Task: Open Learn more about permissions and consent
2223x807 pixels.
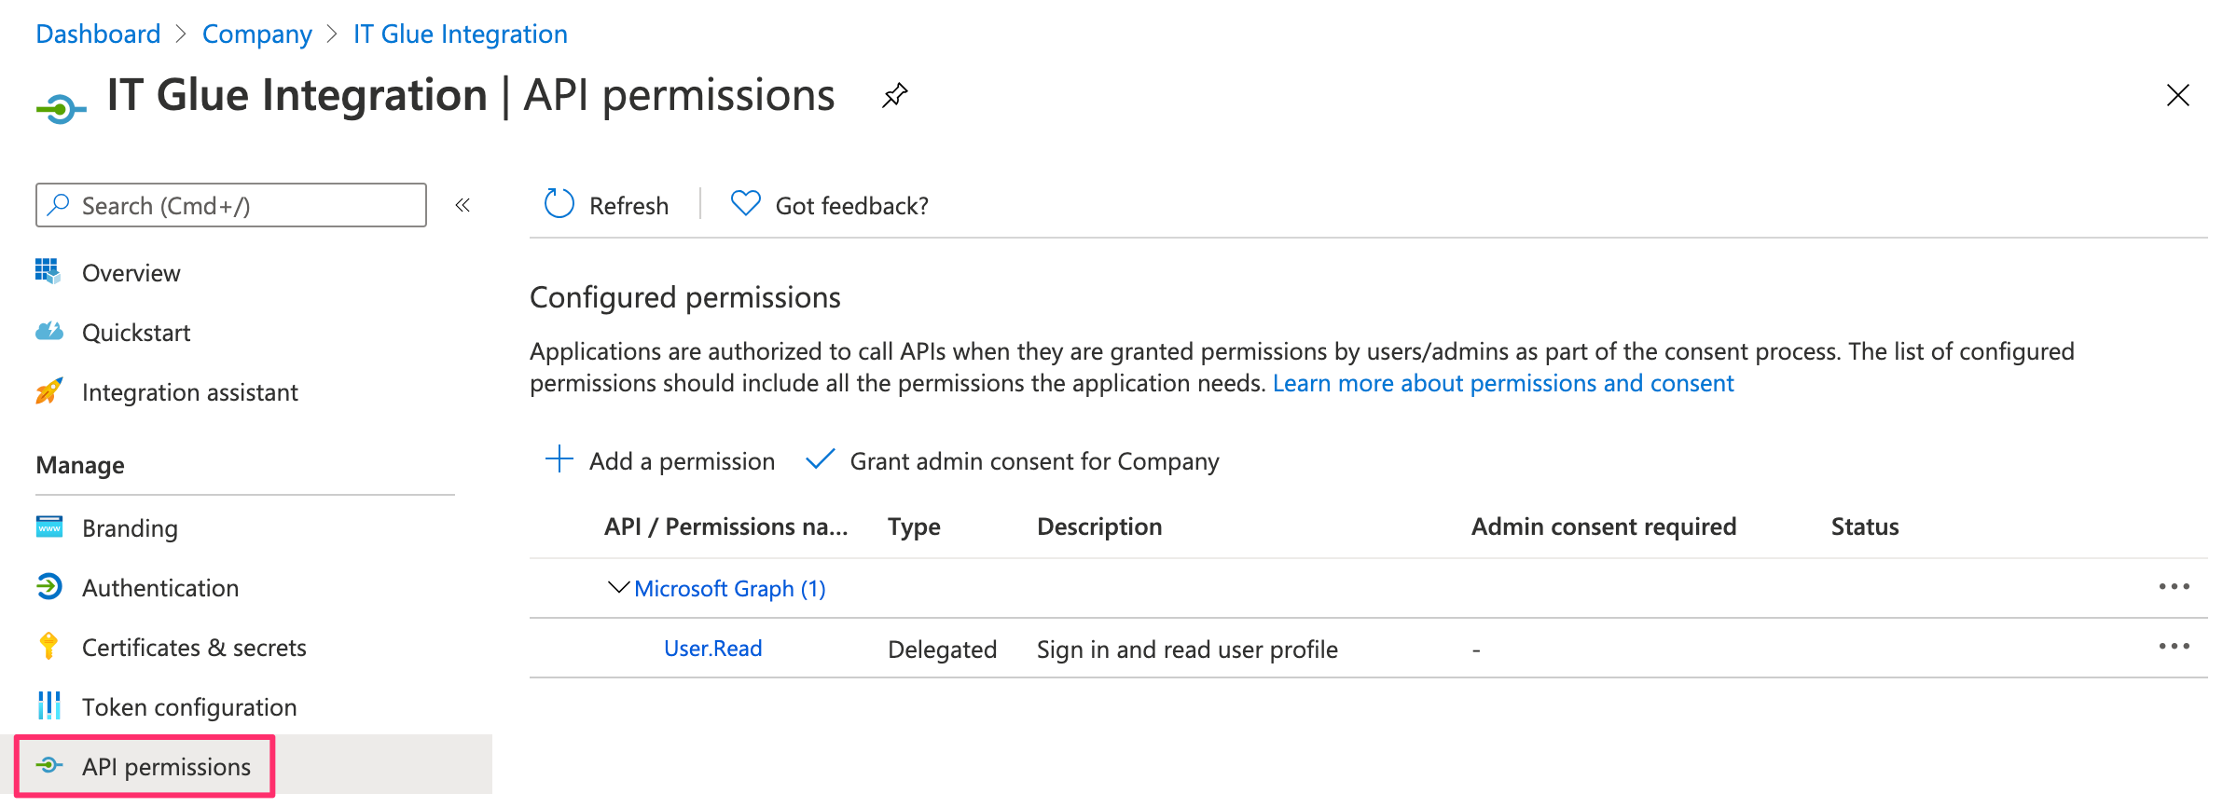Action: (x=1503, y=383)
